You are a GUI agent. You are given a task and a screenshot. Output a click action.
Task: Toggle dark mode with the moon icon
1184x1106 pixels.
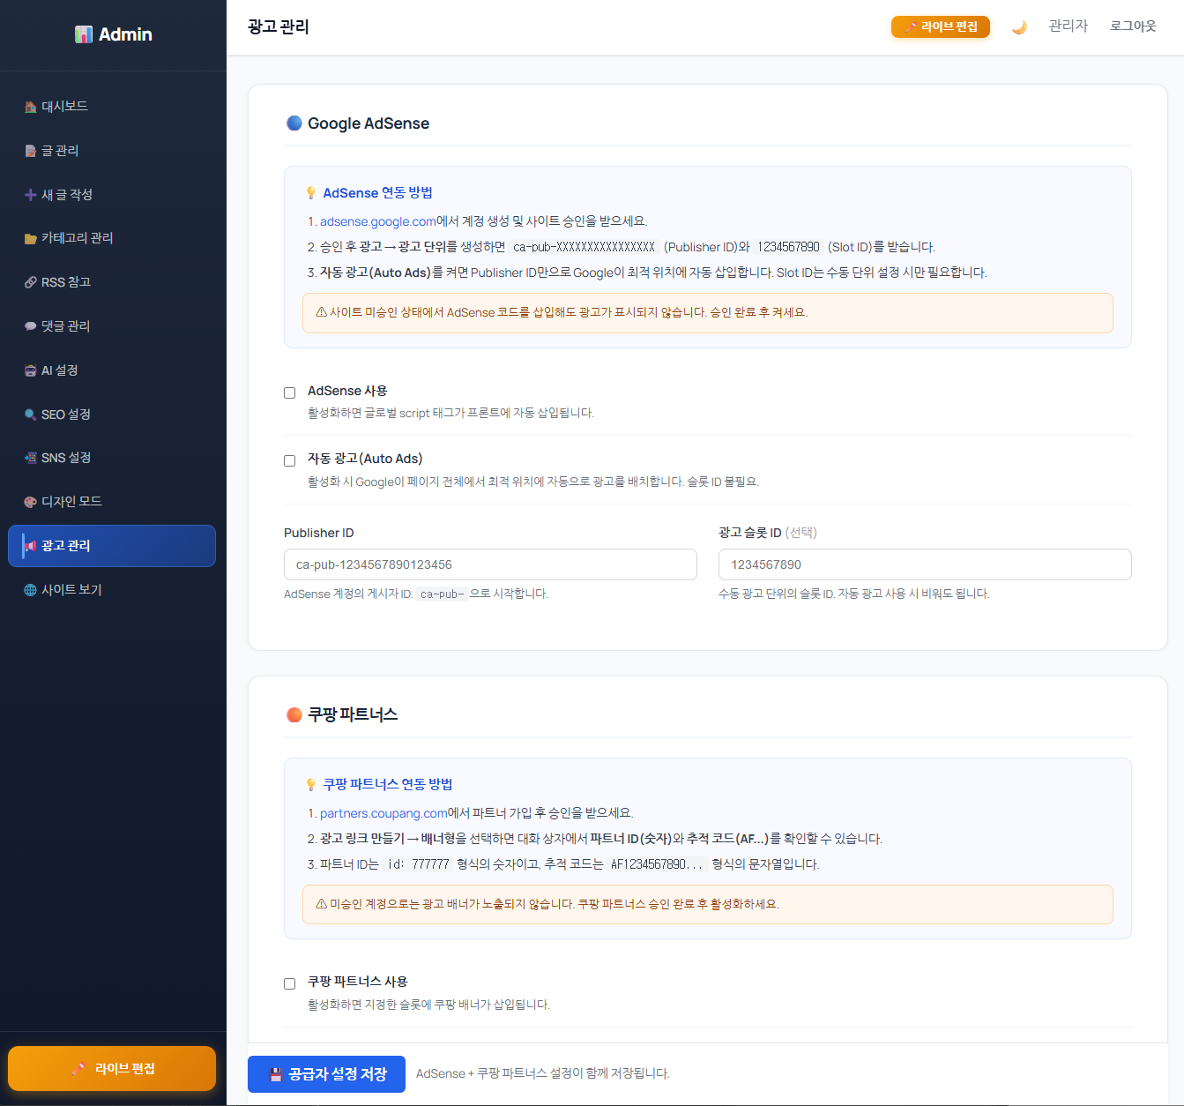point(1019,27)
